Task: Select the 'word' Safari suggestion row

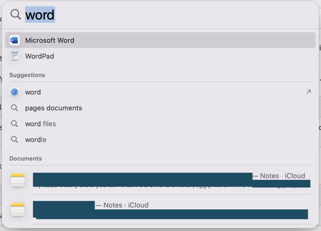Action: [x=33, y=92]
